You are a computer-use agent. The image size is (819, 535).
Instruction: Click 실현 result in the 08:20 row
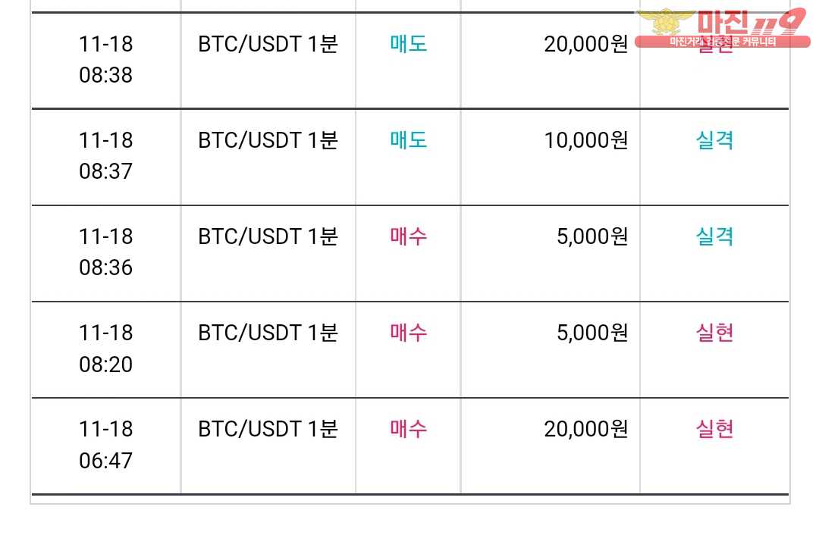tap(714, 333)
